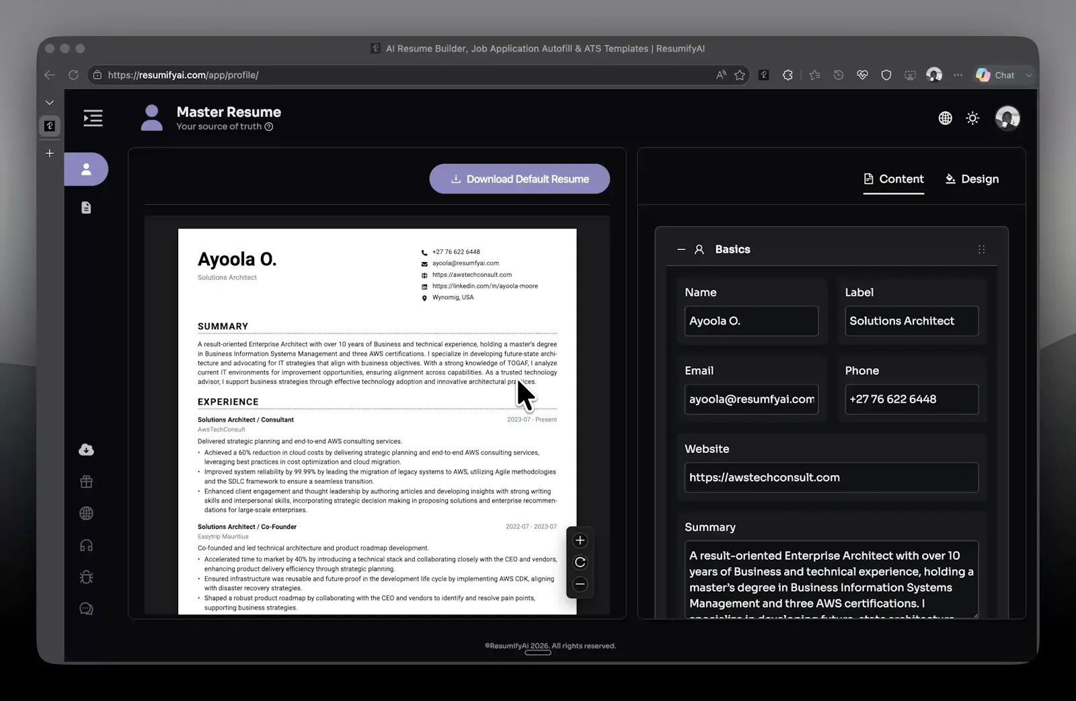Click the Label input field
The width and height of the screenshot is (1076, 701).
tap(911, 321)
